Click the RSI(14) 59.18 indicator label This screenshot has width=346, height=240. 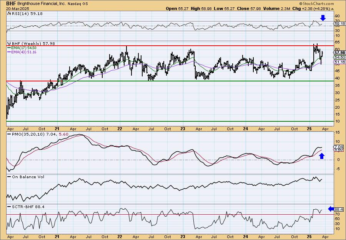pyautogui.click(x=27, y=13)
